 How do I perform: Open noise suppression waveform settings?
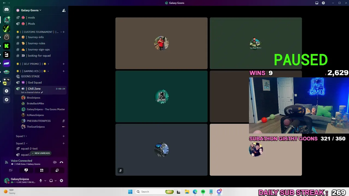tap(55, 162)
